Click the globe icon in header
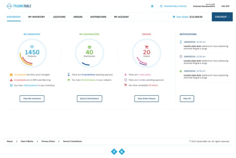This screenshot has width=236, height=158. [152, 6]
